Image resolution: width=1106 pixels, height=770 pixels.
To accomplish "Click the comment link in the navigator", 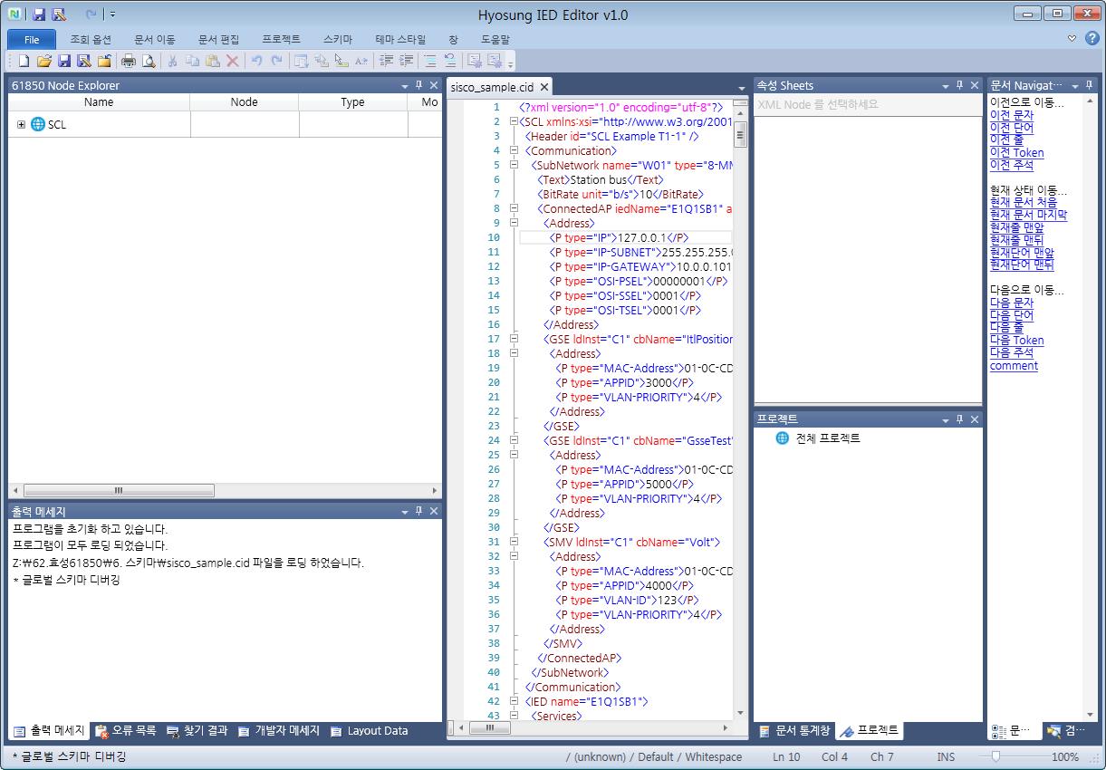I will pyautogui.click(x=1014, y=366).
